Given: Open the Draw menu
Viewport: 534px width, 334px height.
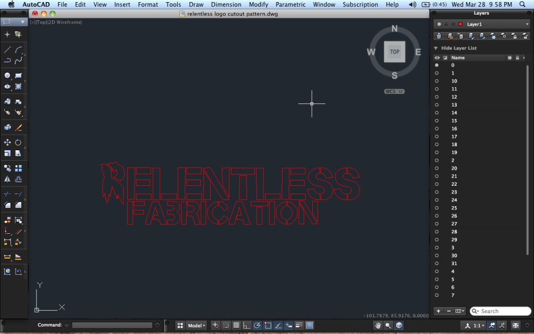Looking at the screenshot, I should pyautogui.click(x=196, y=4).
